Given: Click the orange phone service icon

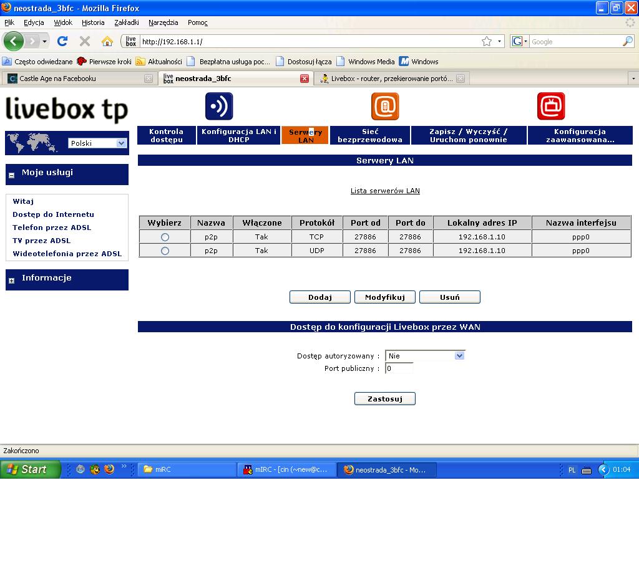Looking at the screenshot, I should [385, 107].
